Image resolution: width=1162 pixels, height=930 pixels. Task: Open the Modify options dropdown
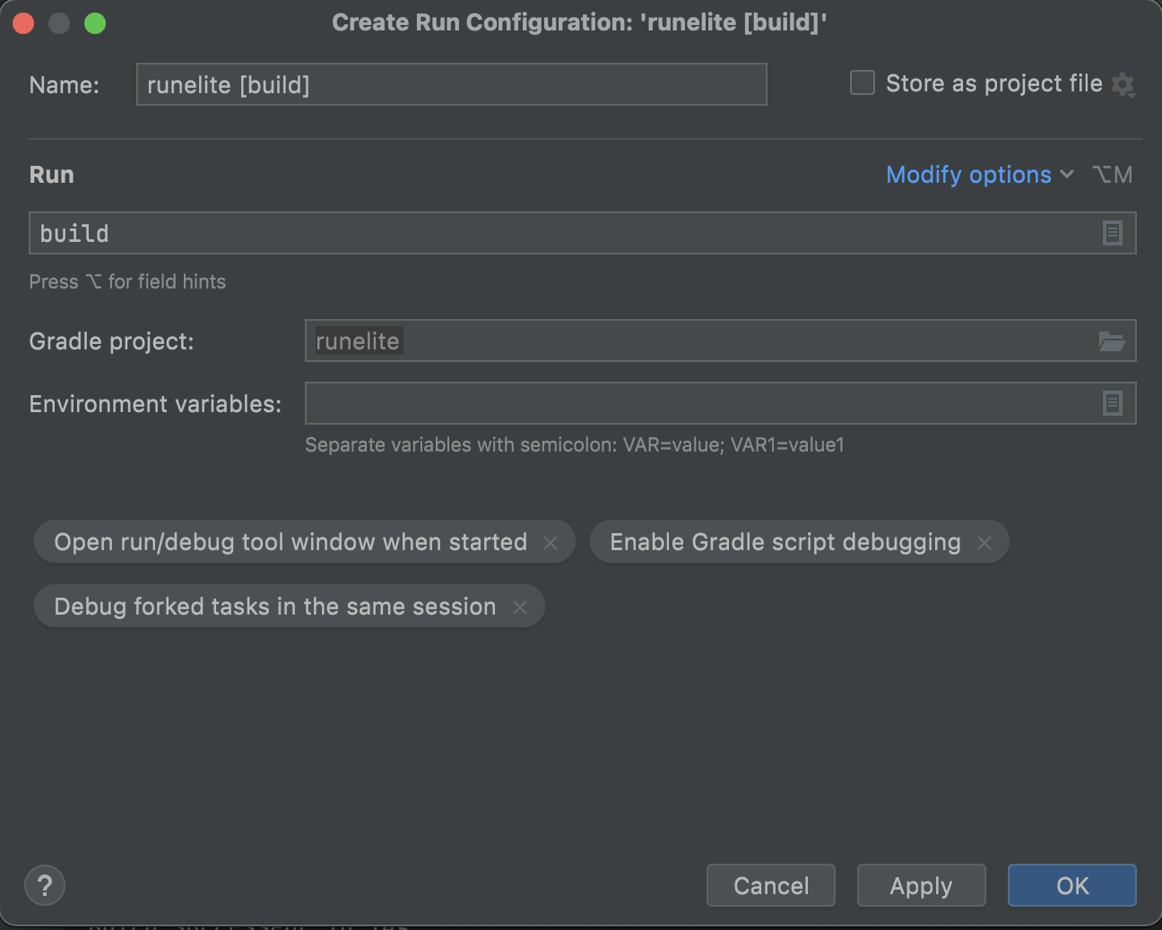968,175
